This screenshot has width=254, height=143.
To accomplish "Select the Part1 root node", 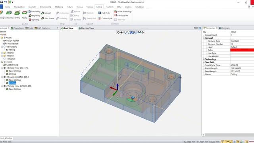I will [4, 35].
